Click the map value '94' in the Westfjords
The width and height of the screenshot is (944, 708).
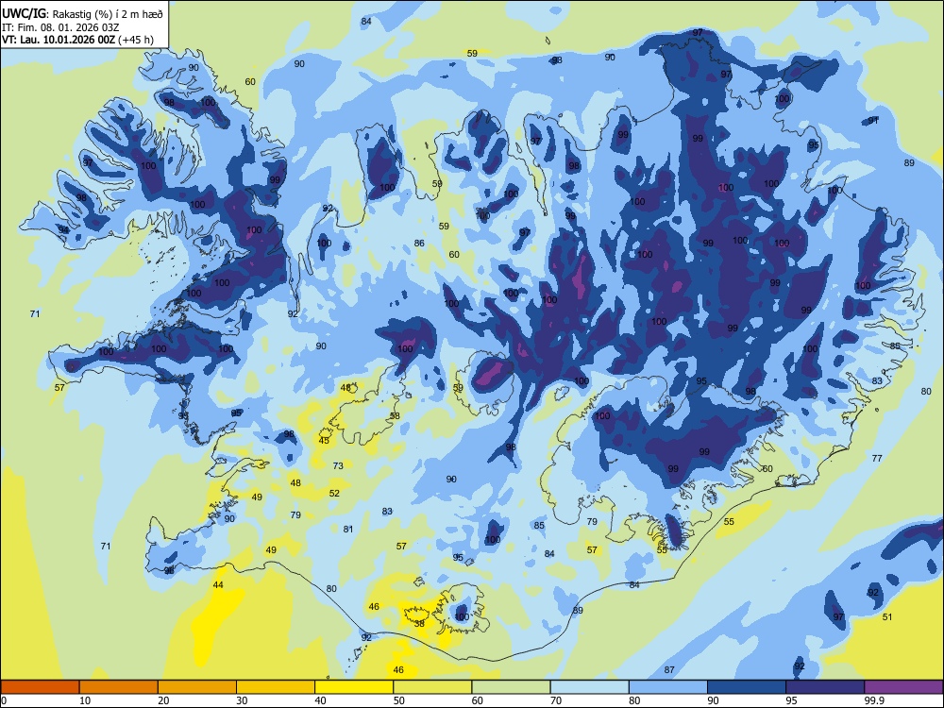point(63,229)
